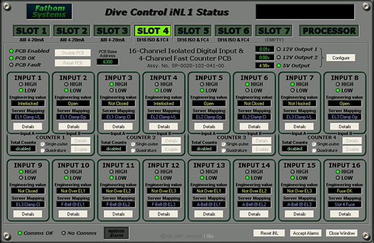Click the INPUT 7 HIGH indicator
This screenshot has height=243, width=374.
click(293, 84)
